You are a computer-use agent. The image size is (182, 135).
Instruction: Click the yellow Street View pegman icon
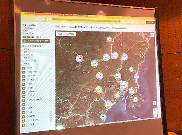(155, 103)
